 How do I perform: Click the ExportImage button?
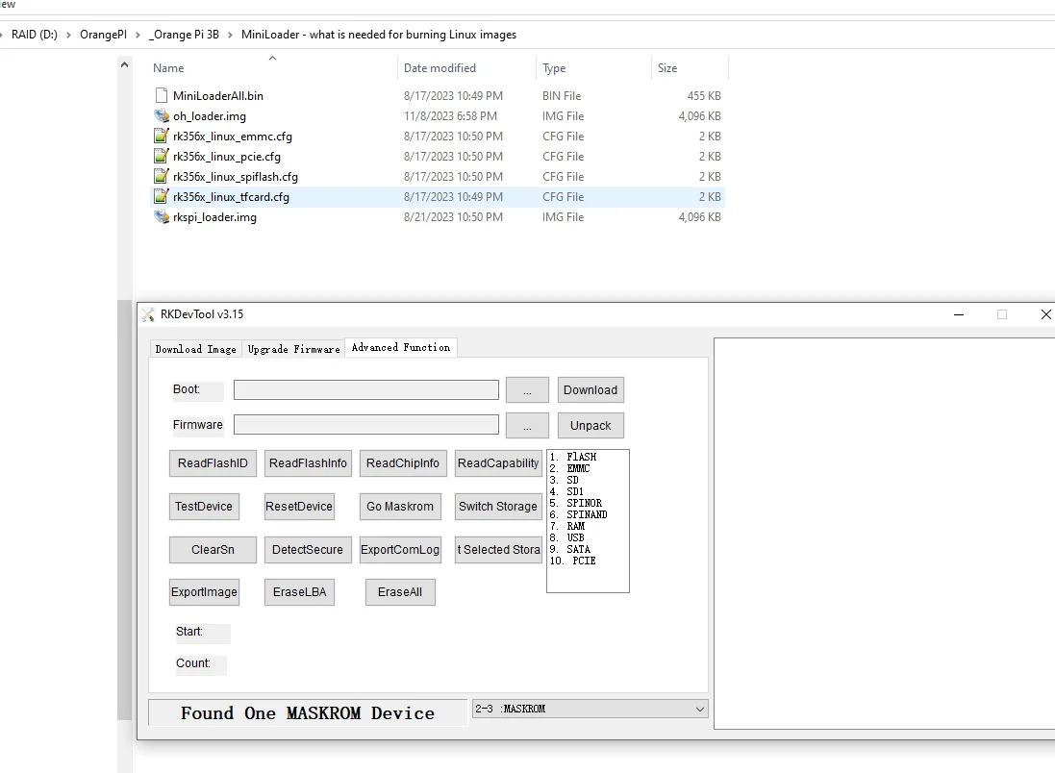click(x=204, y=592)
